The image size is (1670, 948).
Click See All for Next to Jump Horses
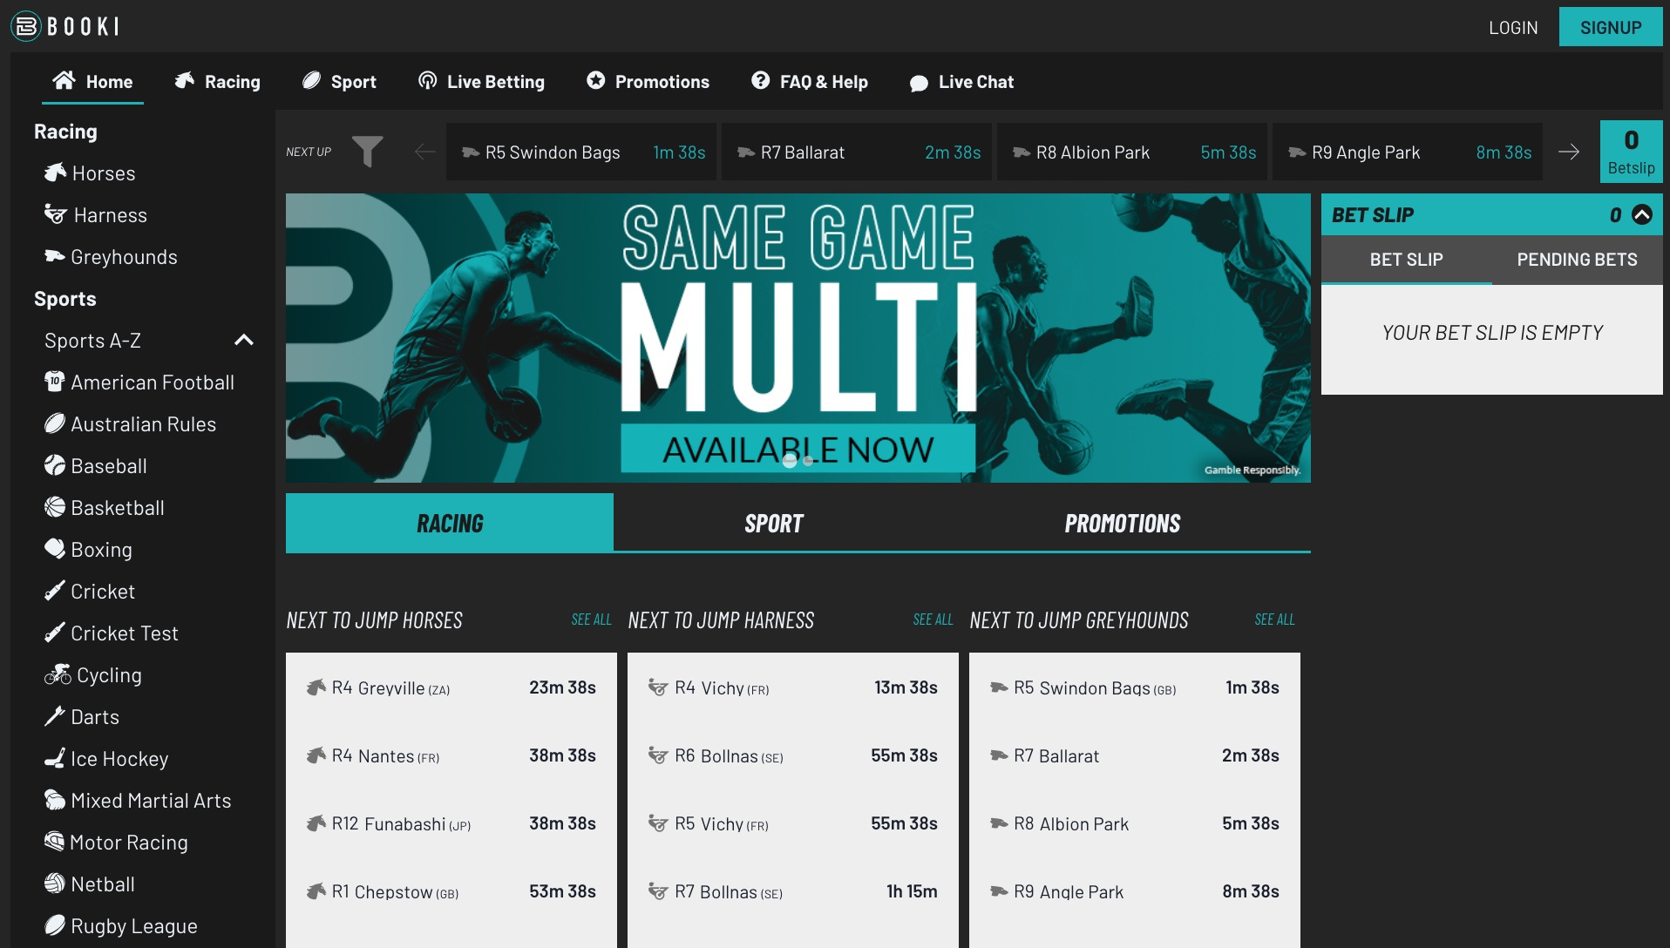591,620
